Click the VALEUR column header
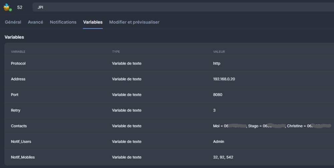The height and width of the screenshot is (168, 334). [219, 52]
